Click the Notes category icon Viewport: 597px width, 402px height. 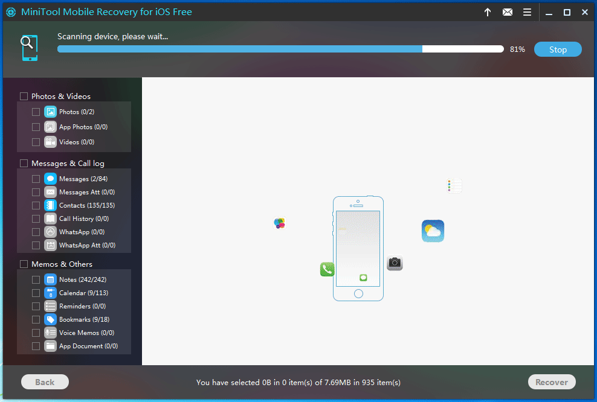click(x=50, y=279)
